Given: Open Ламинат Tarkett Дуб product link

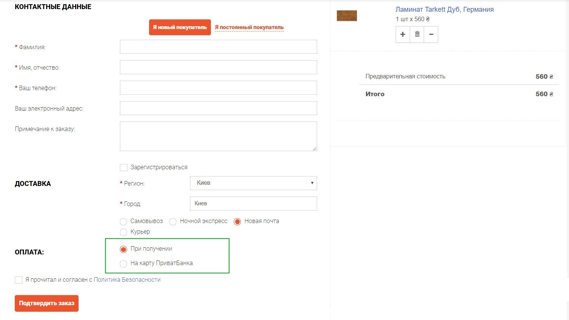Looking at the screenshot, I should coord(445,9).
